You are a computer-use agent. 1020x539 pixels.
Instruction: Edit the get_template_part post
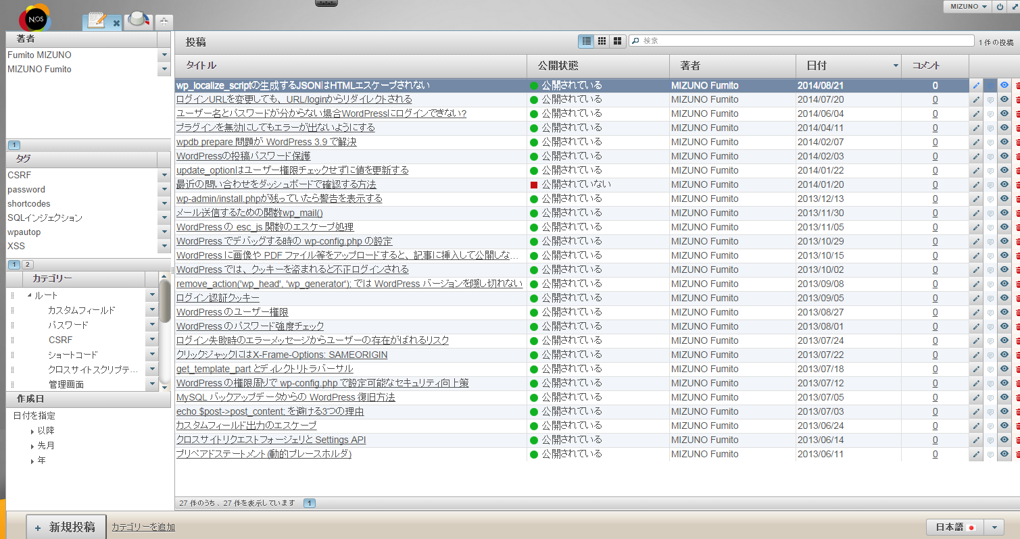976,369
